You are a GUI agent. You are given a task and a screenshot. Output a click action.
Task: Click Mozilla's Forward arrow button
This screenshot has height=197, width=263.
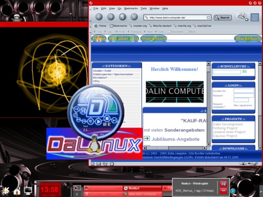pyautogui.click(x=111, y=17)
